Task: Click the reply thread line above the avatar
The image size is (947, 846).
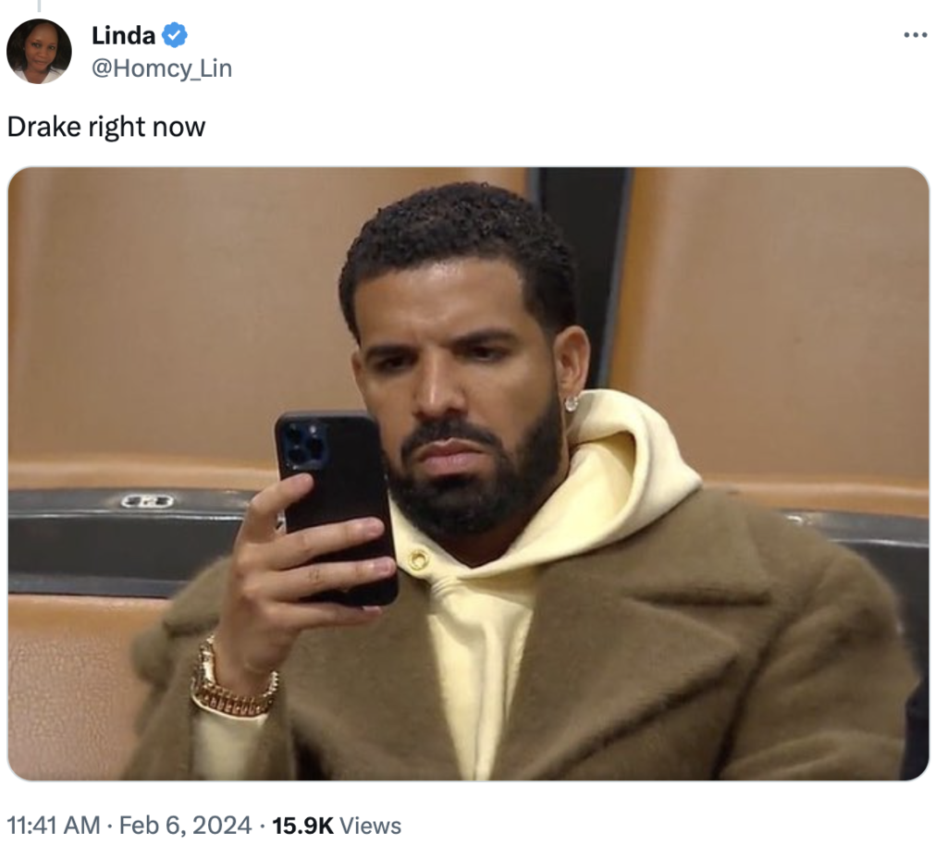Action: click(x=39, y=6)
